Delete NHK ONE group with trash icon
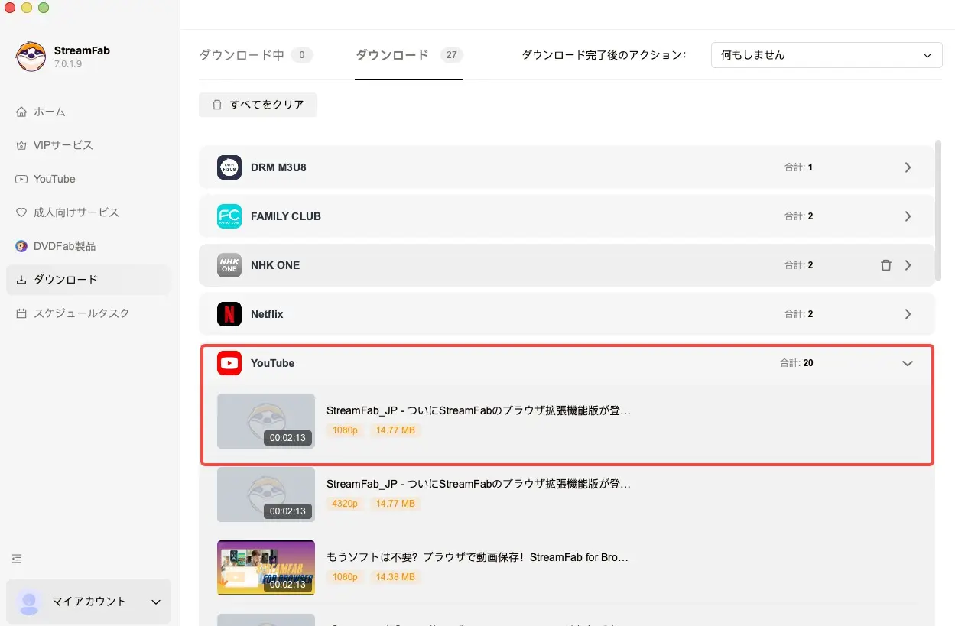The image size is (955, 626). (x=886, y=265)
